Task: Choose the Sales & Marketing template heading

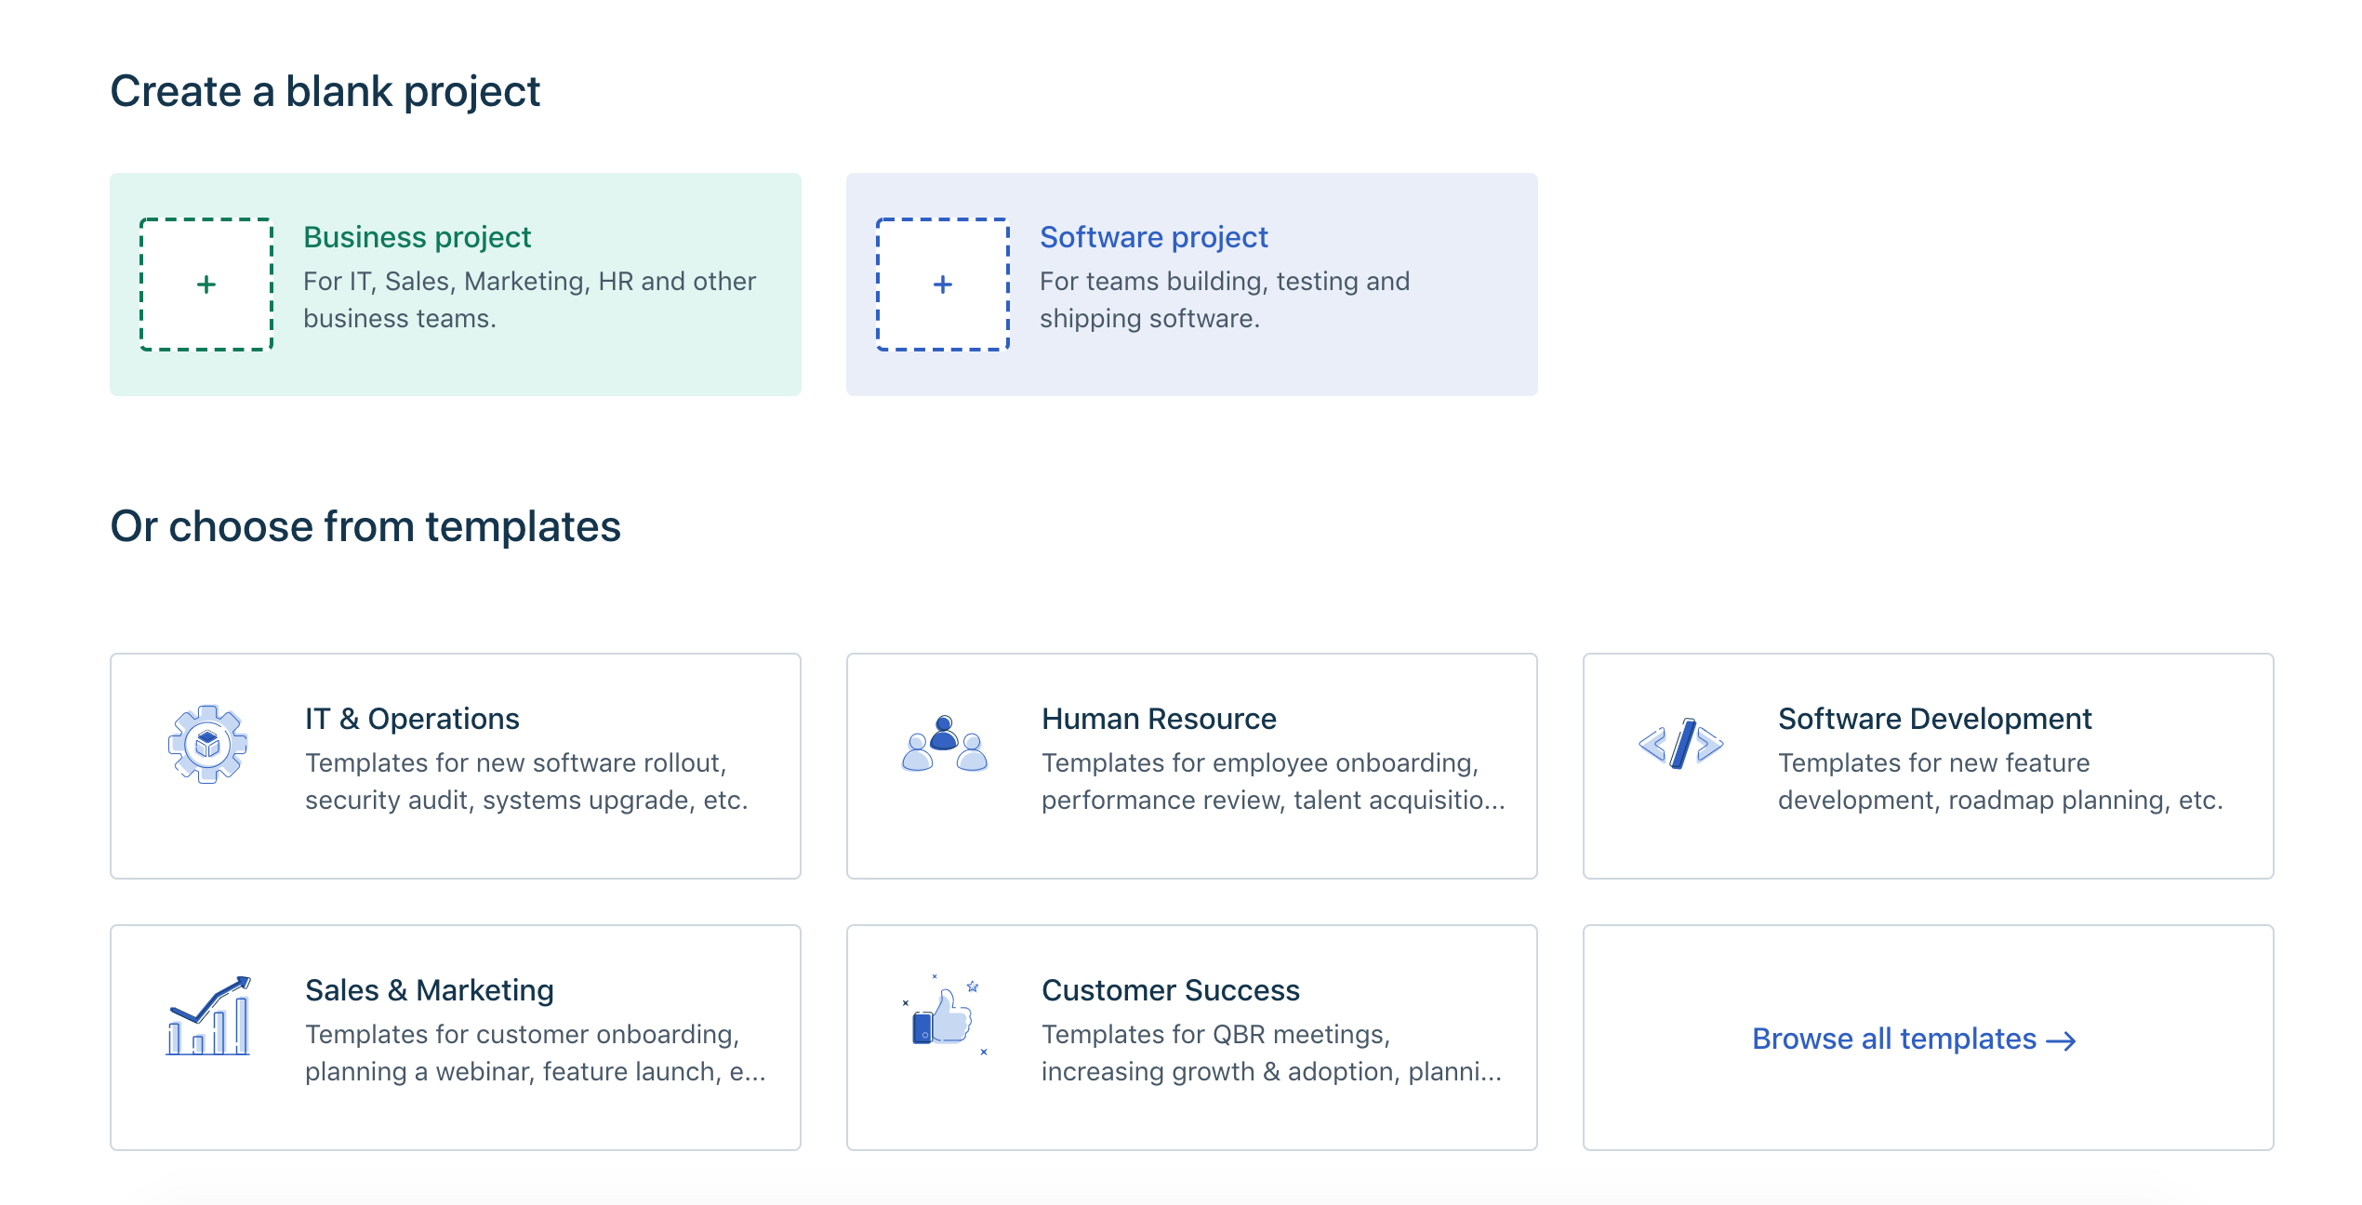Action: tap(429, 990)
